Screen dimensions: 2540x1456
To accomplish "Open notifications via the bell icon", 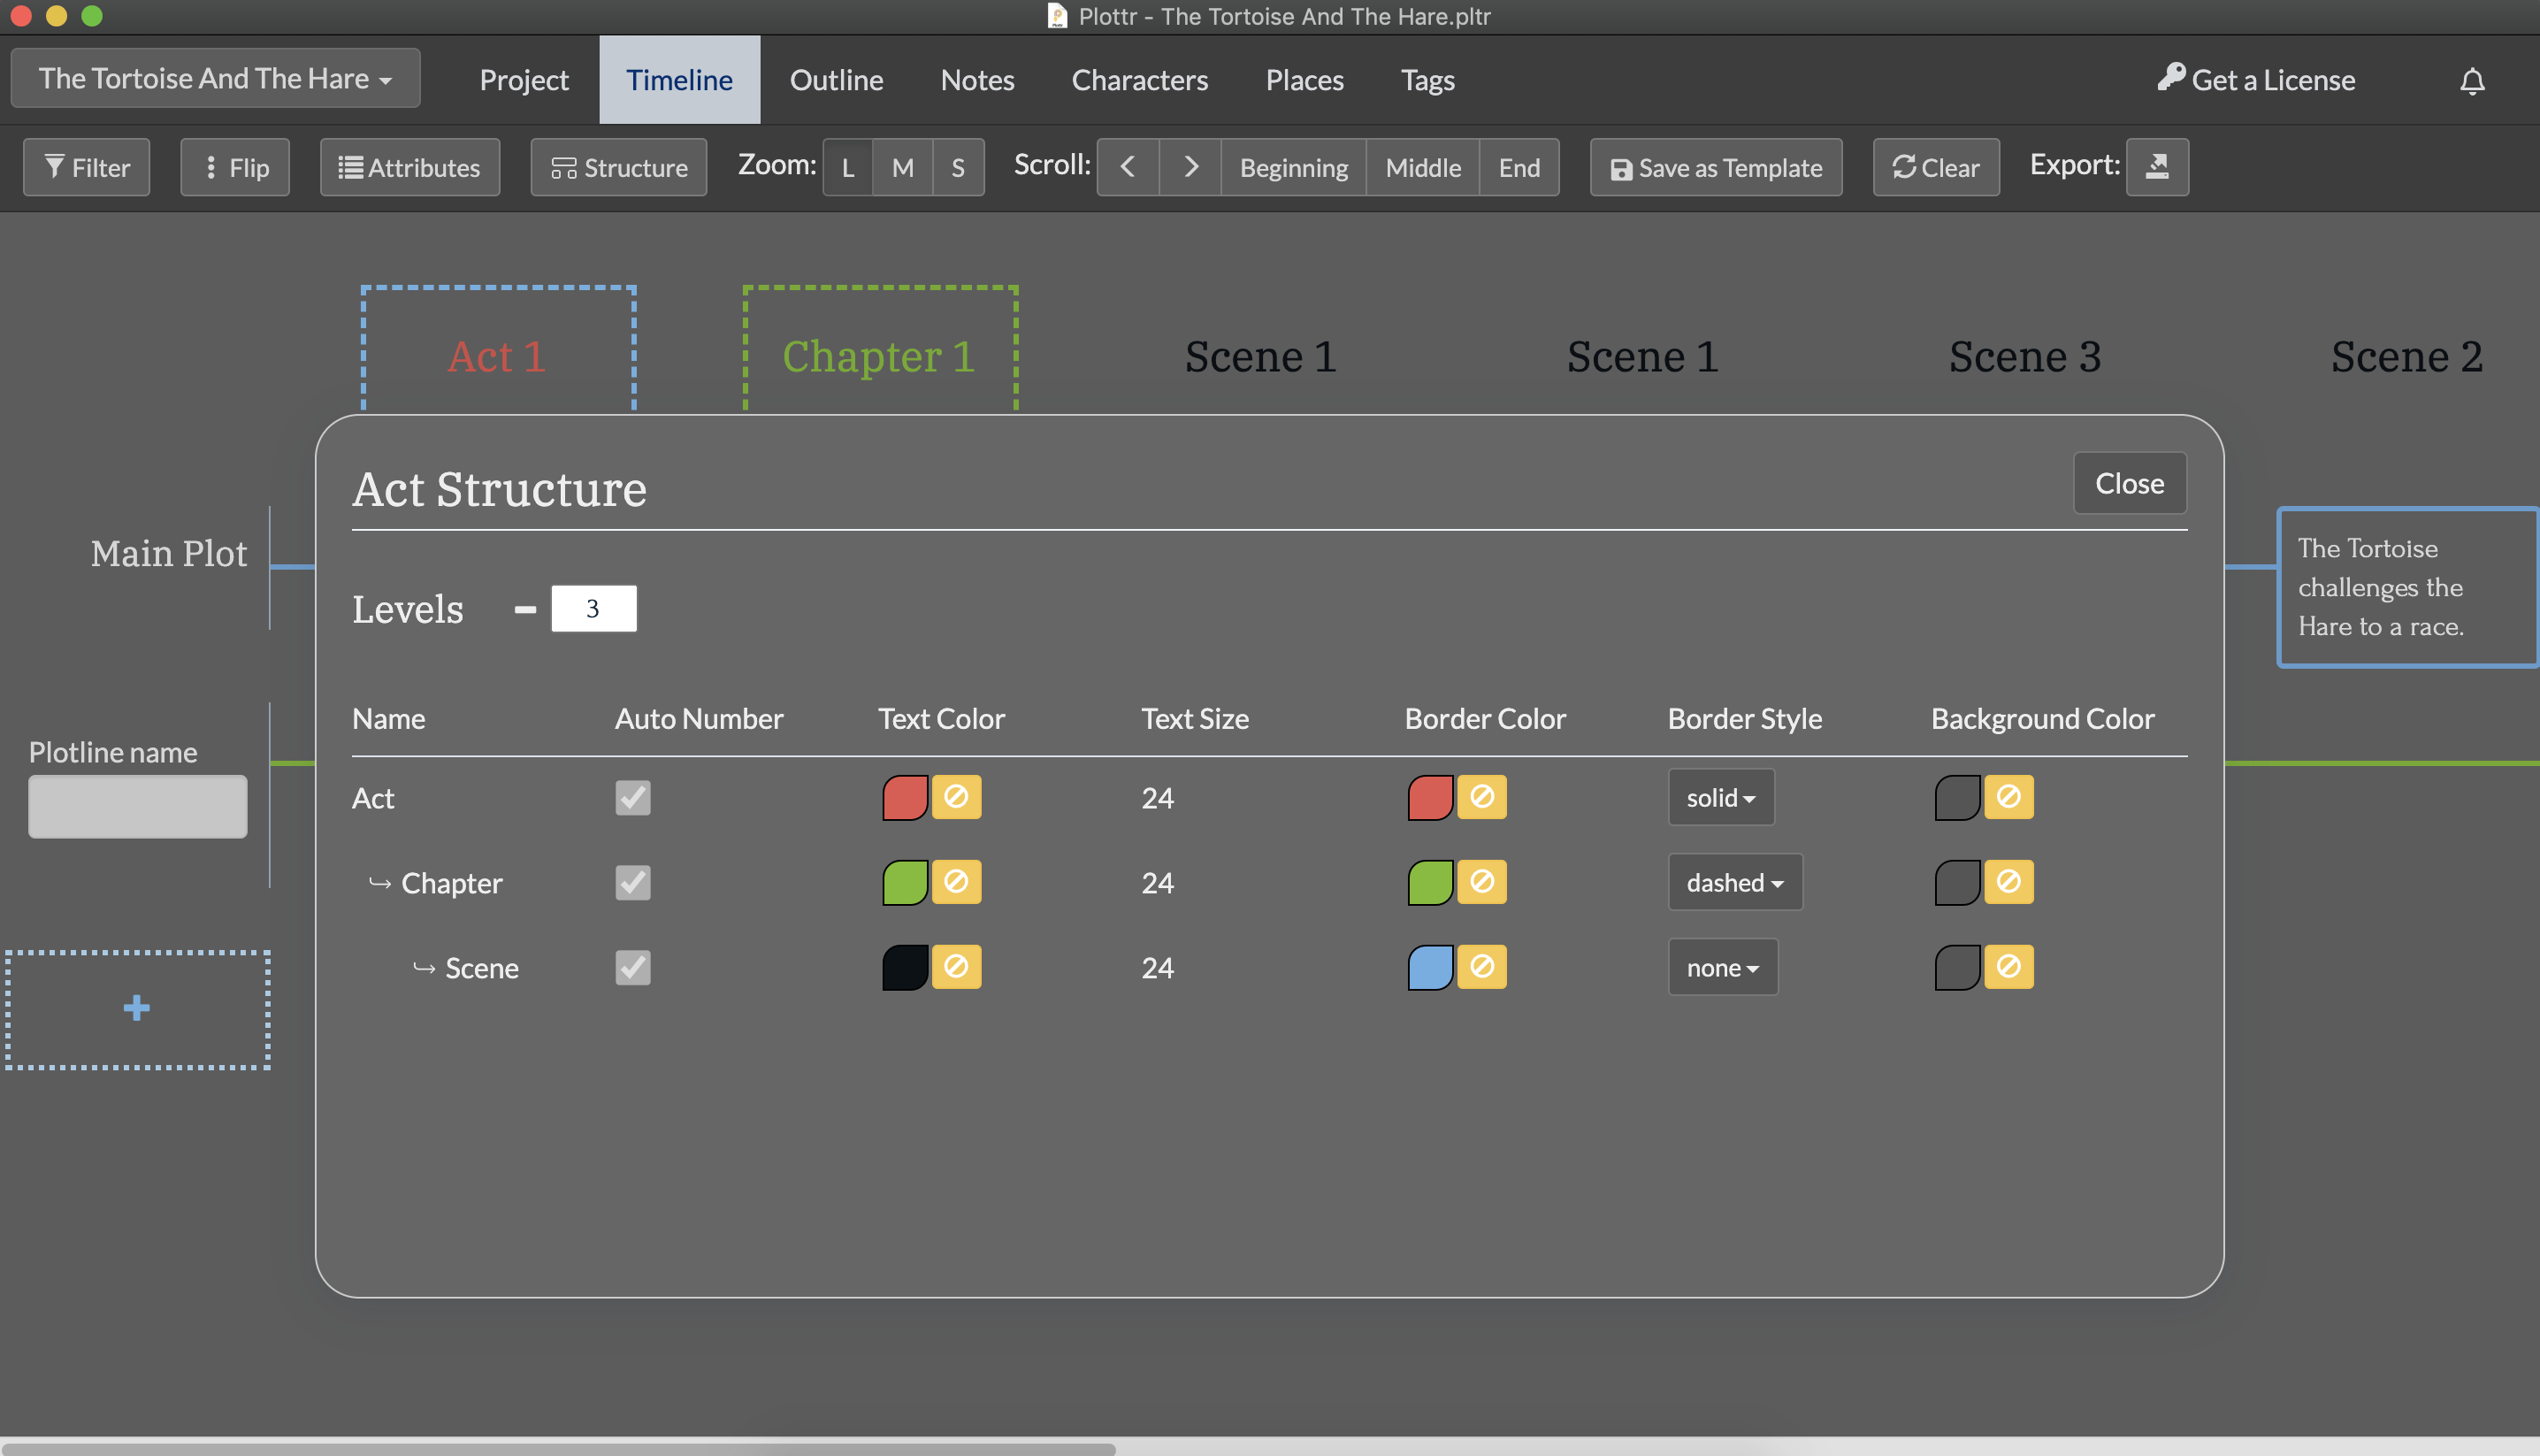I will click(2472, 80).
